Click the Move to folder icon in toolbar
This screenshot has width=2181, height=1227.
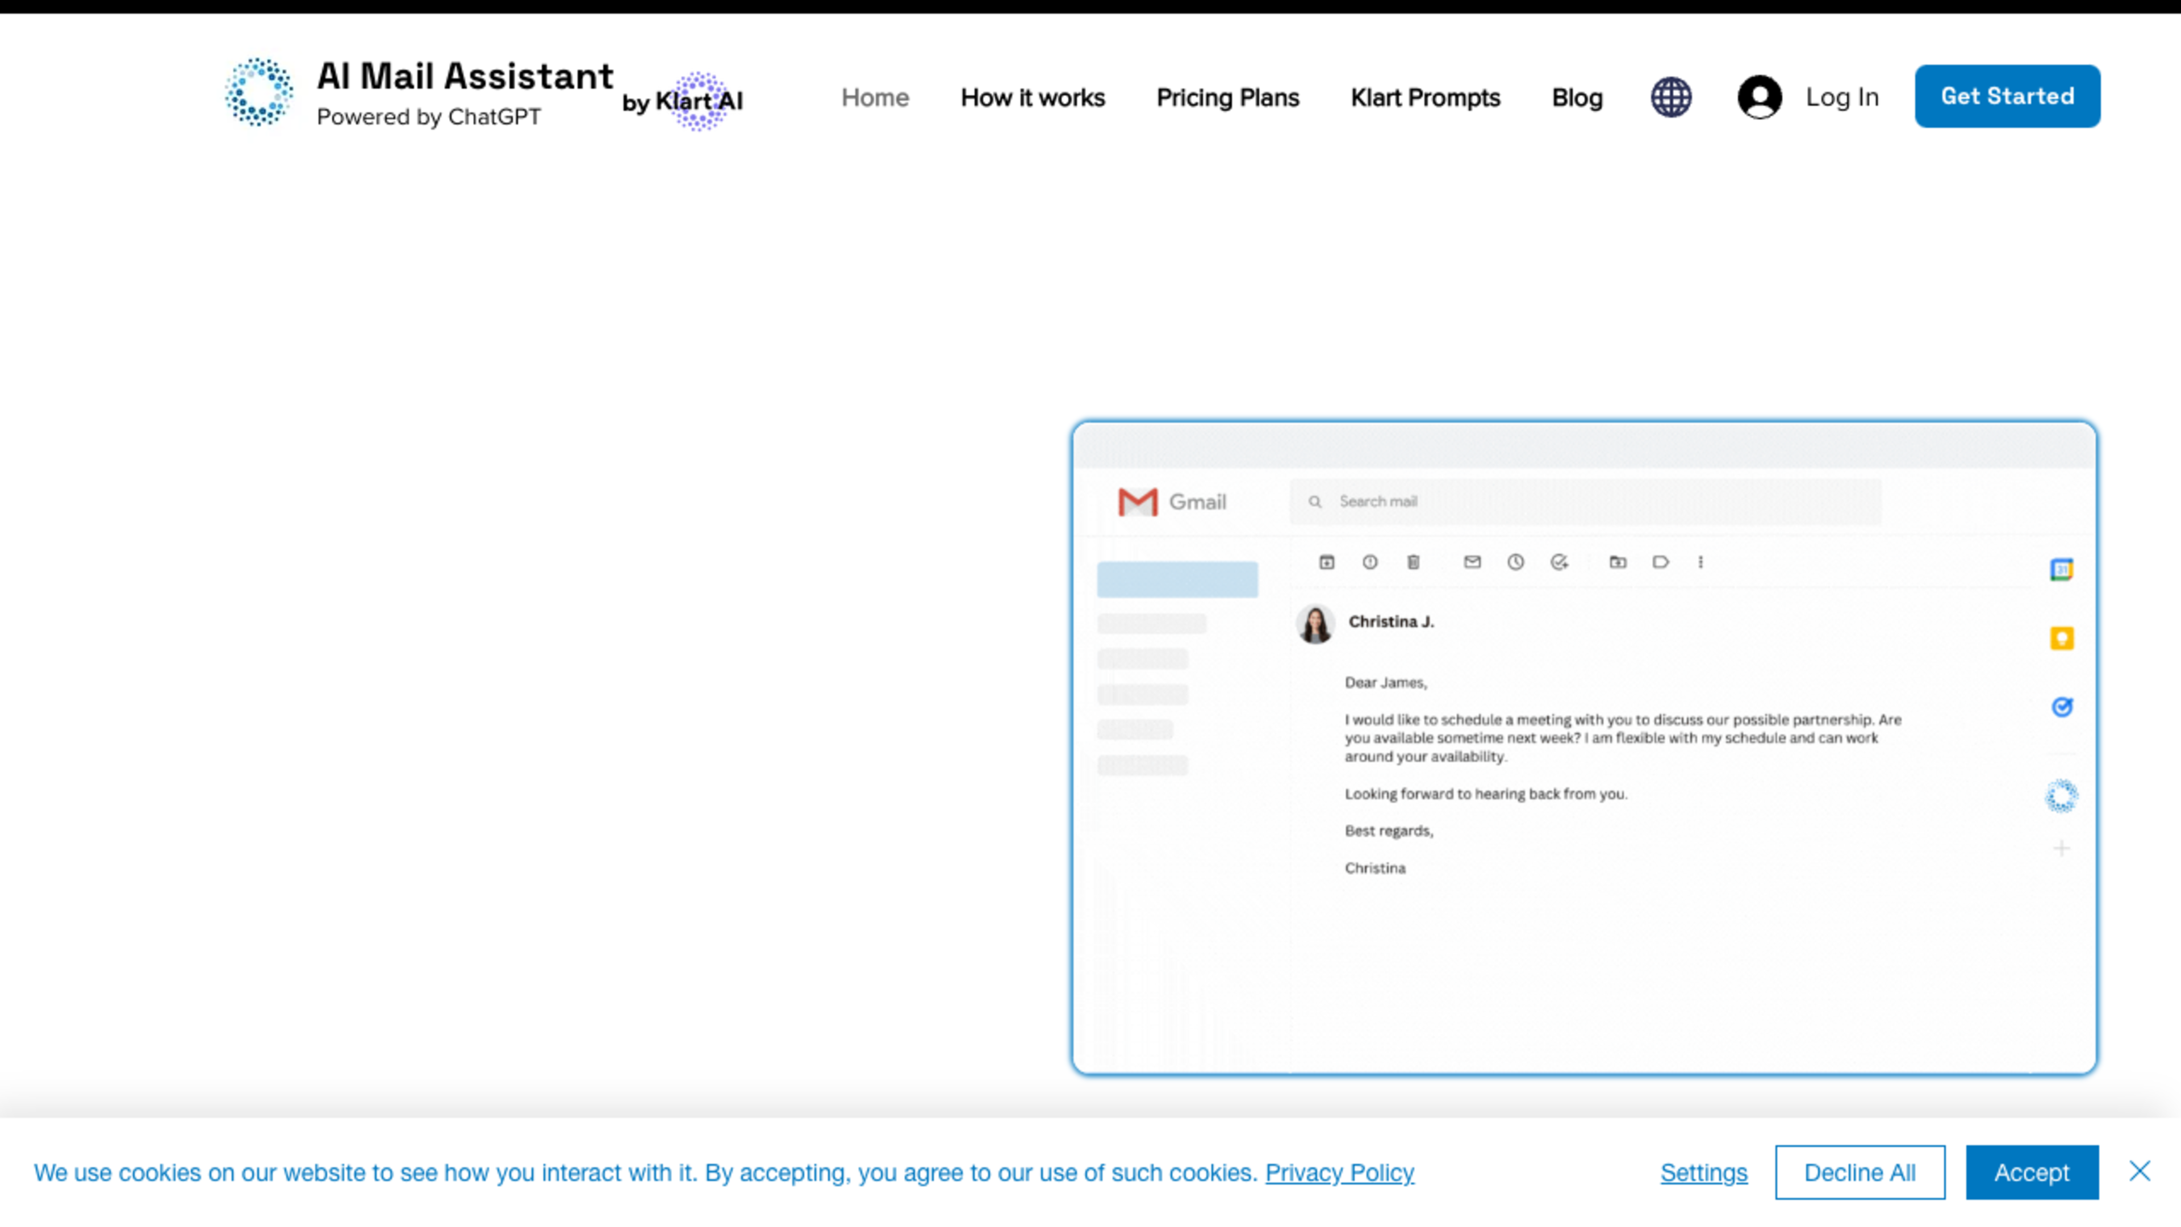(1616, 560)
